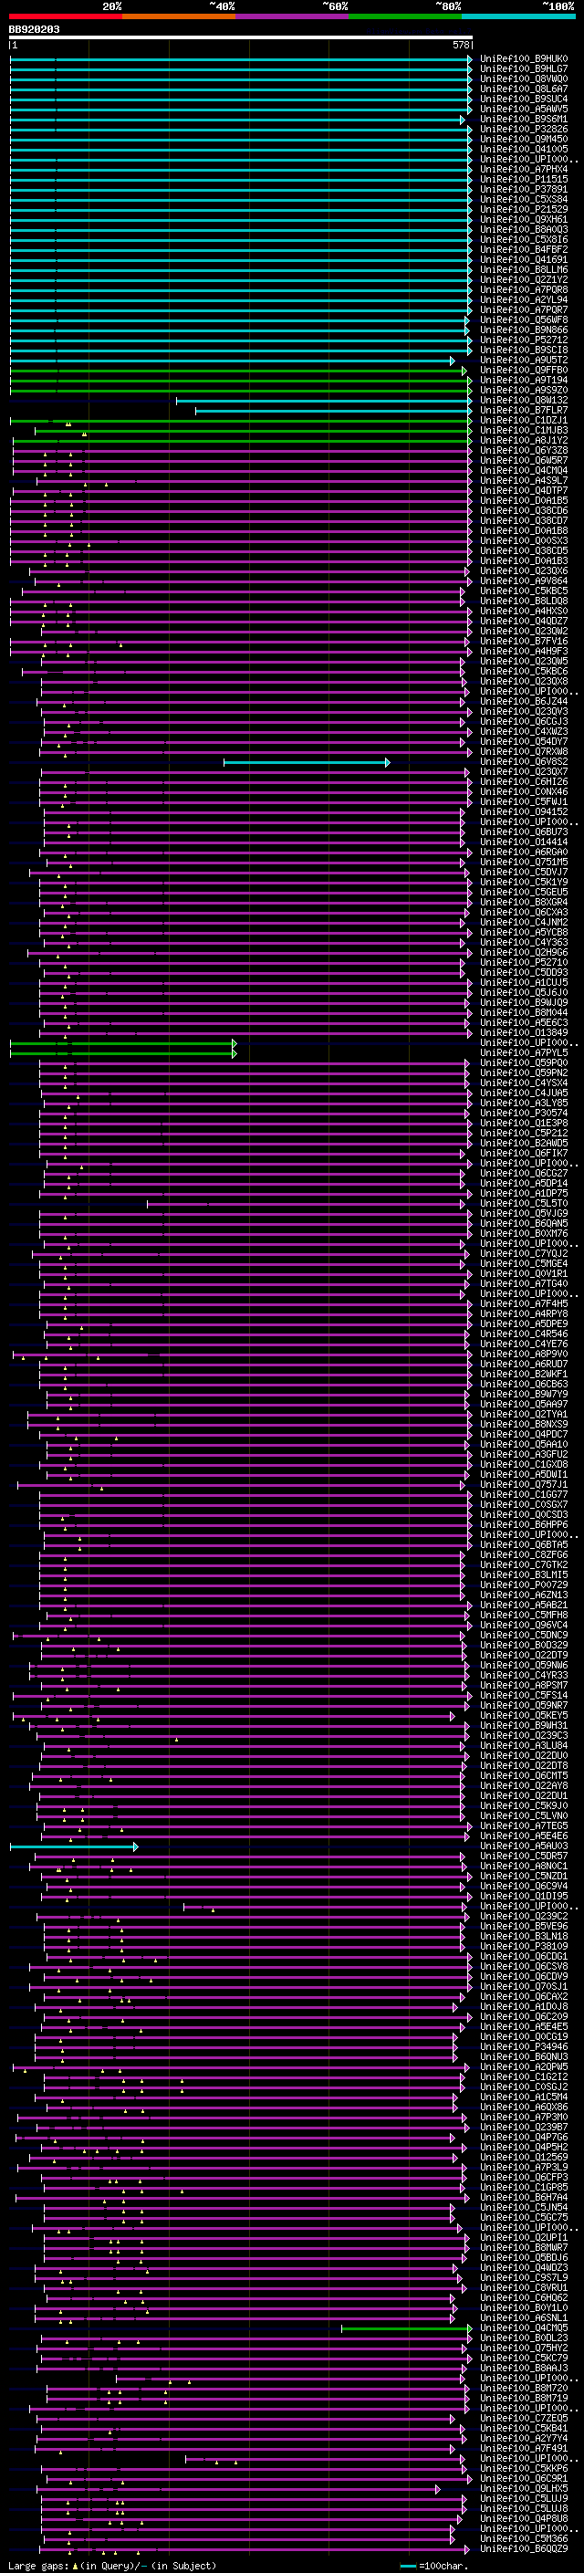Click hit label UniRef100_Q6V8S2
The height and width of the screenshot is (2573, 584).
pos(524,762)
